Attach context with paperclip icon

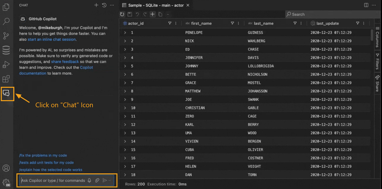[x=97, y=181]
